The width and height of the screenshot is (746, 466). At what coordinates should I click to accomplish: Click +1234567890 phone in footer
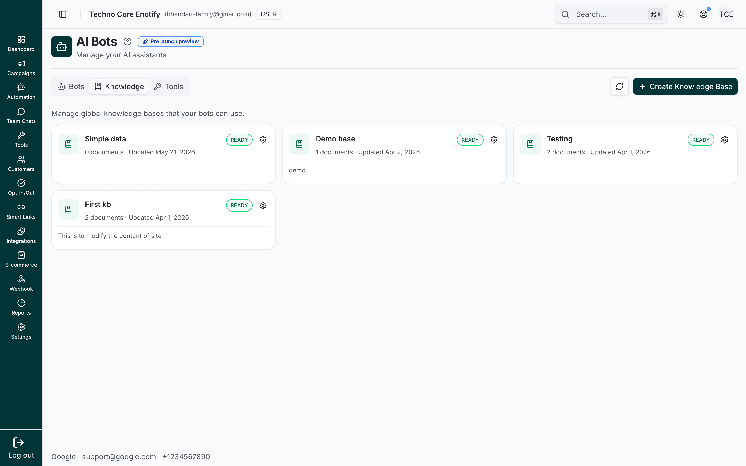[x=186, y=457]
